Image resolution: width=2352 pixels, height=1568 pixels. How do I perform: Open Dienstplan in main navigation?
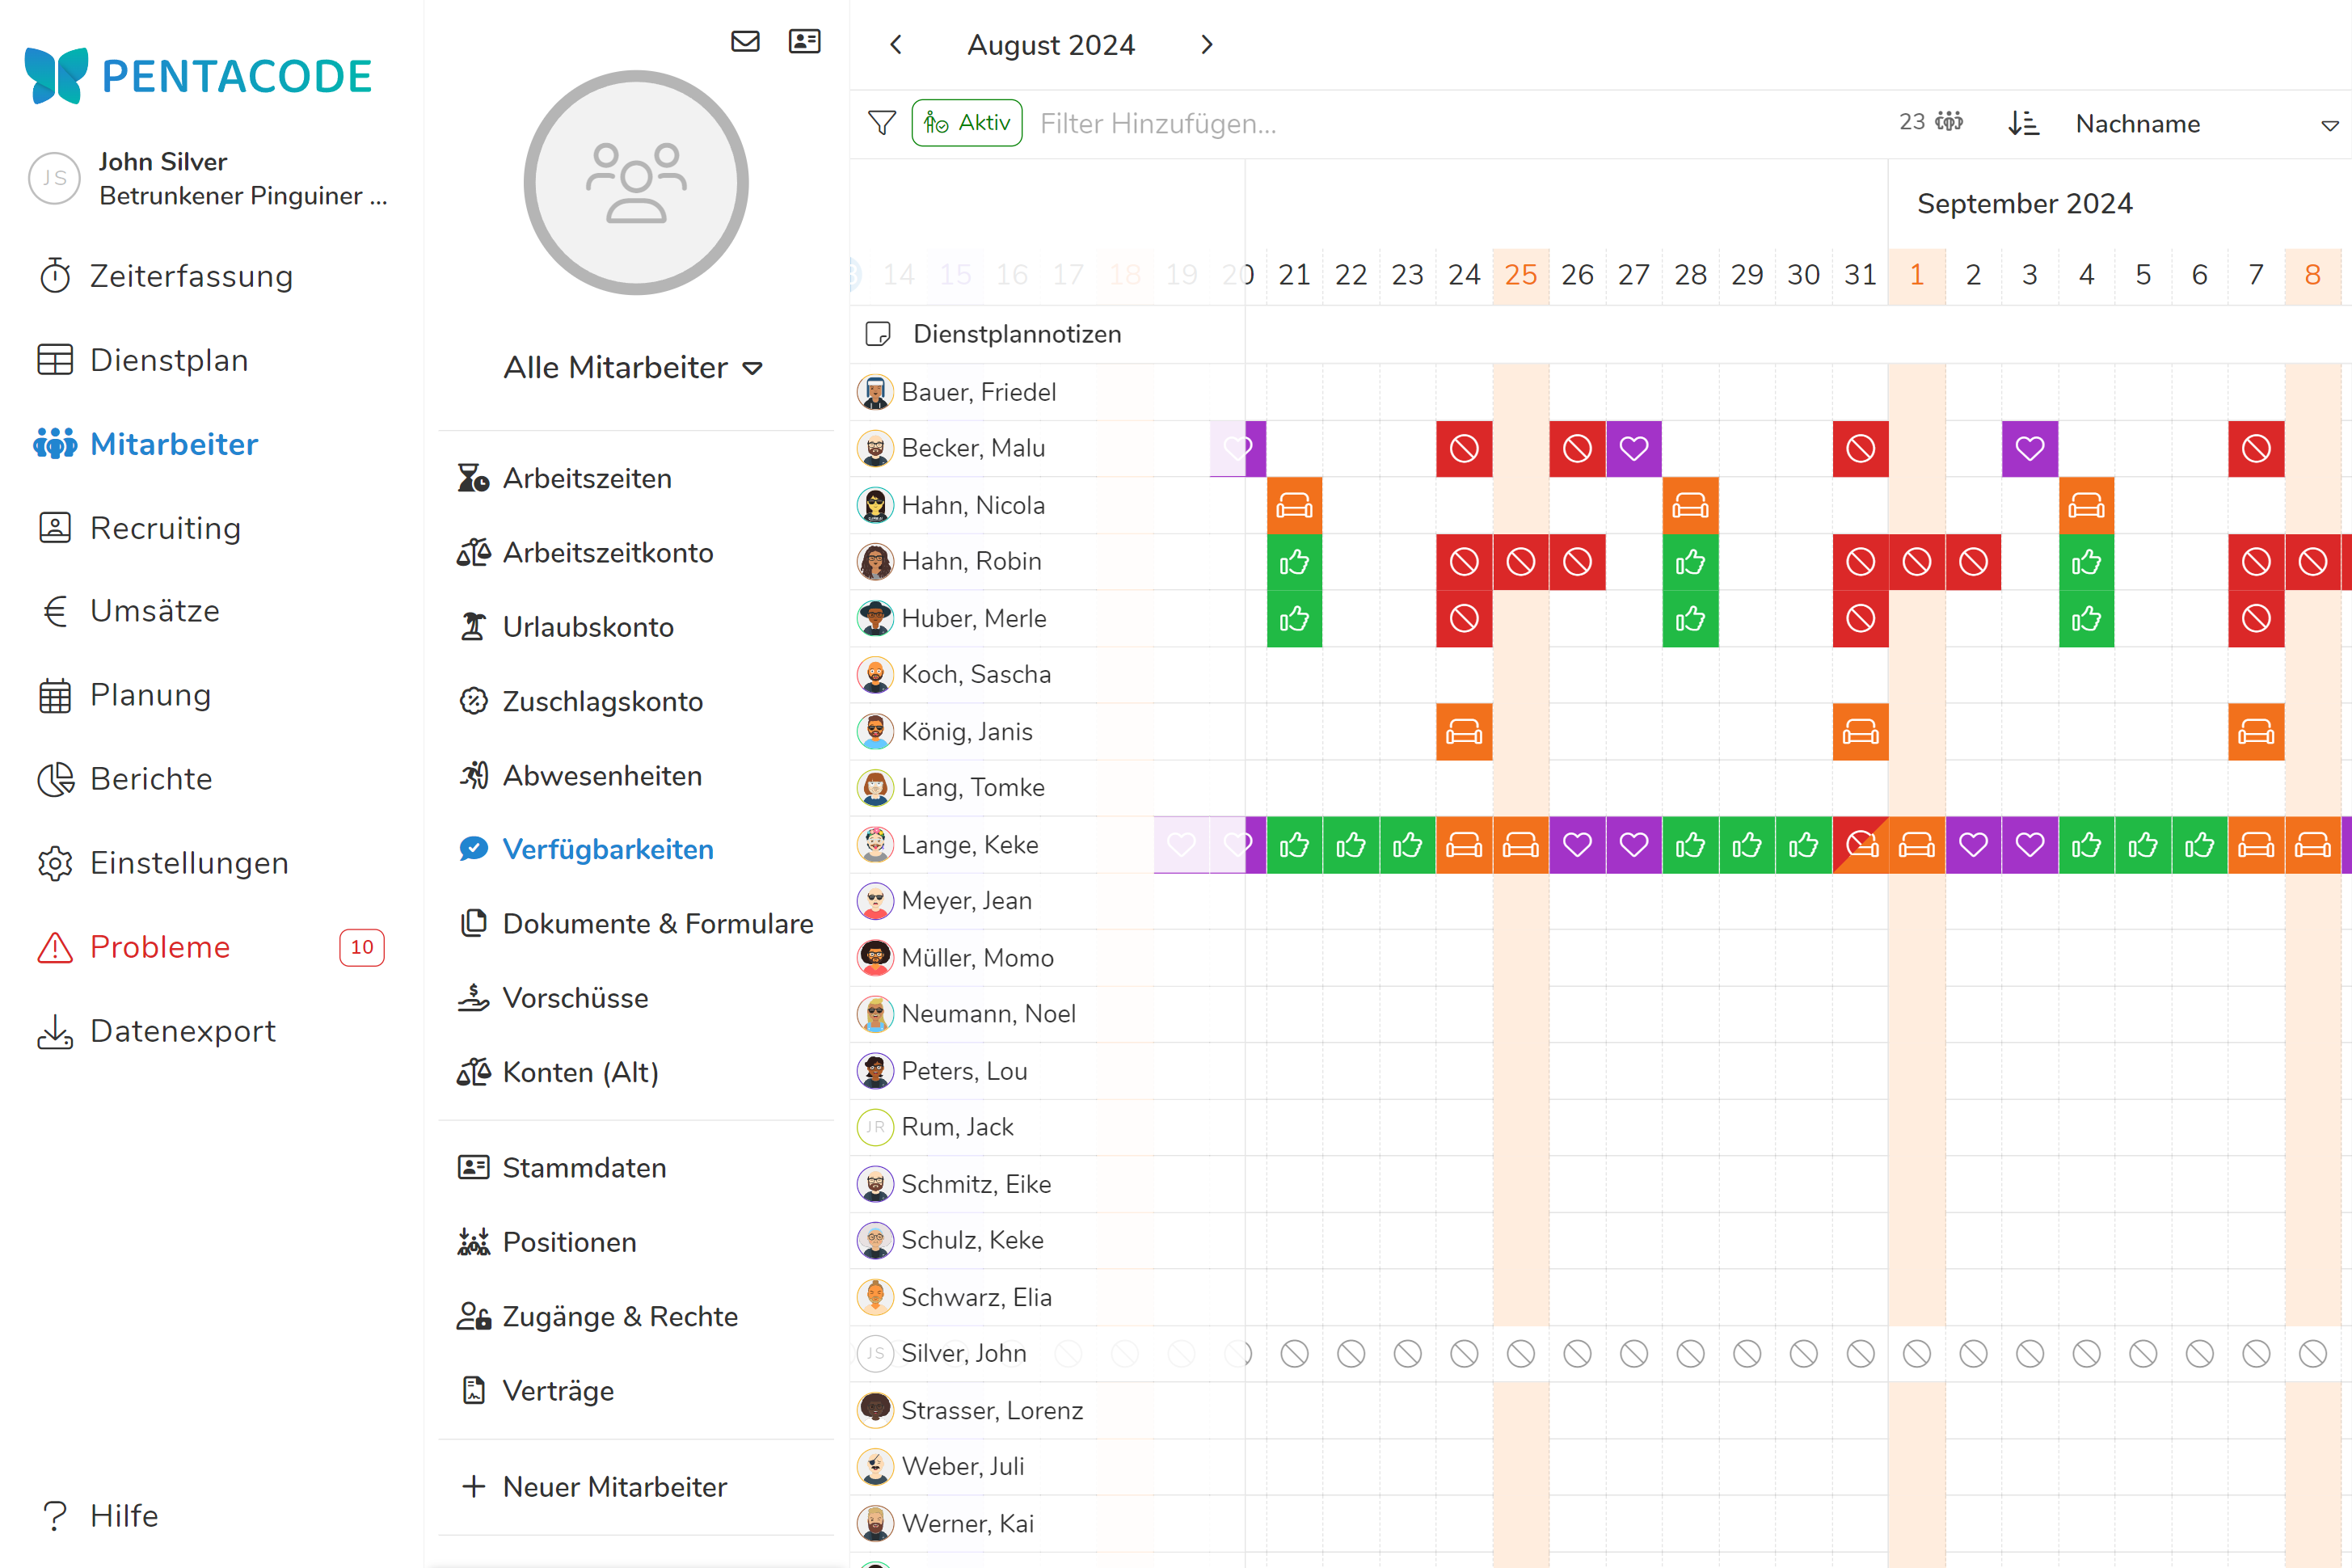pyautogui.click(x=169, y=360)
